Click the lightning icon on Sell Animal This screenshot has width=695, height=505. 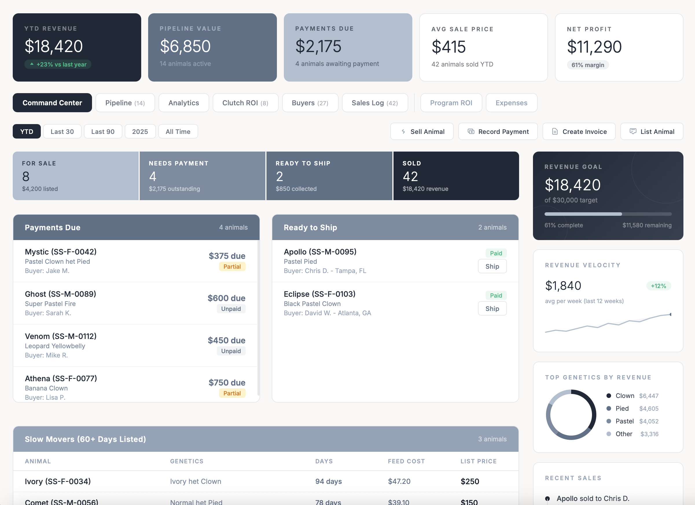[403, 131]
